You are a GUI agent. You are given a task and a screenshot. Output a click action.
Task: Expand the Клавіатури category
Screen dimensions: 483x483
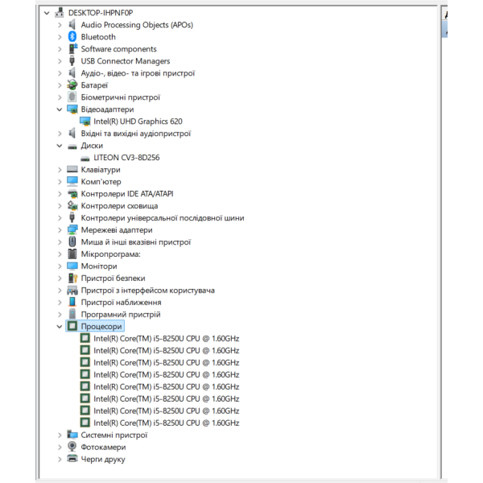(x=60, y=170)
